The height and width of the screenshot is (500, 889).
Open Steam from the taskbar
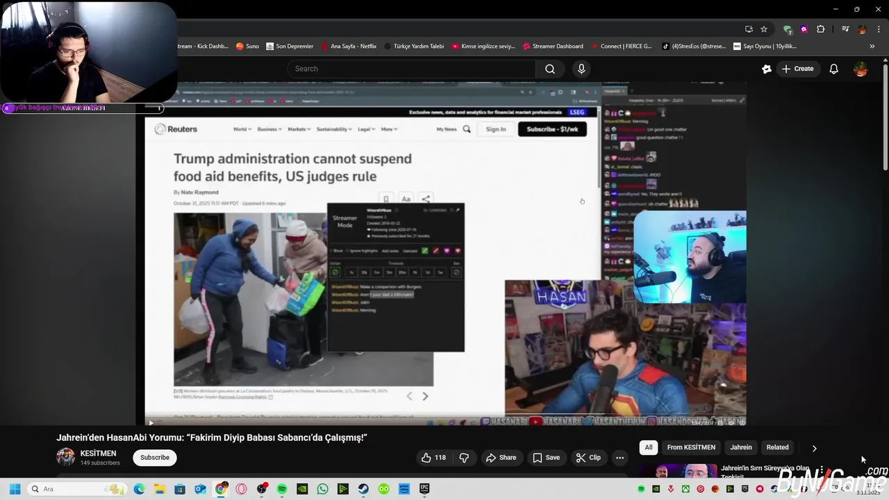pyautogui.click(x=363, y=489)
